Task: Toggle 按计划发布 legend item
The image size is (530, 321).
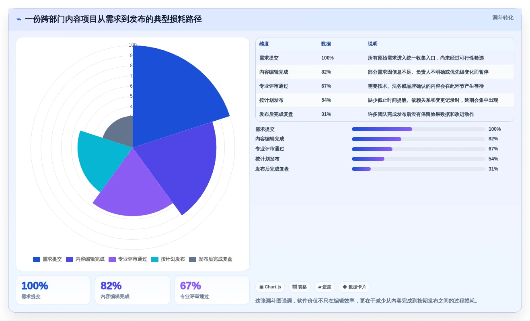Action: pyautogui.click(x=168, y=259)
